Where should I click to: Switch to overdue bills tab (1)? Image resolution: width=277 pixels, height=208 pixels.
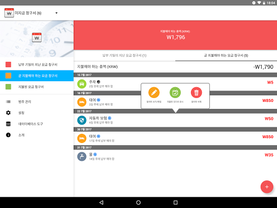pos(124,55)
